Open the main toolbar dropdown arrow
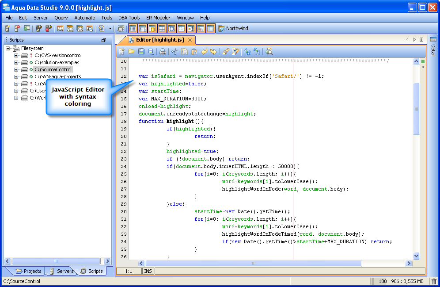440x287 pixels. pos(110,29)
